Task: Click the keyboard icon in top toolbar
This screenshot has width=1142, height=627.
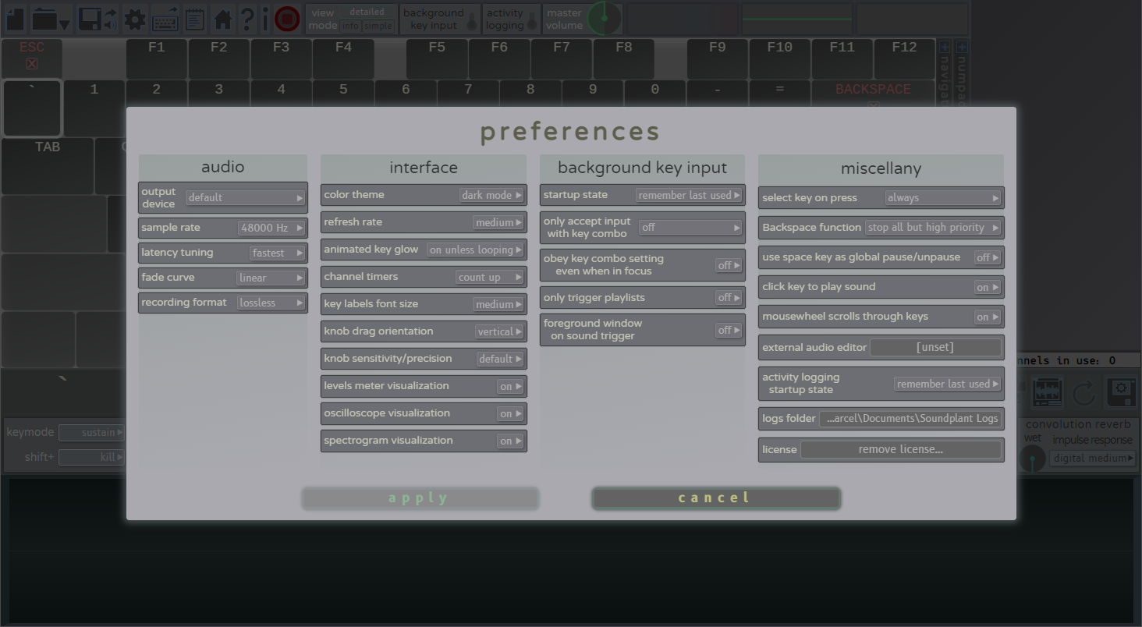Action: point(165,19)
